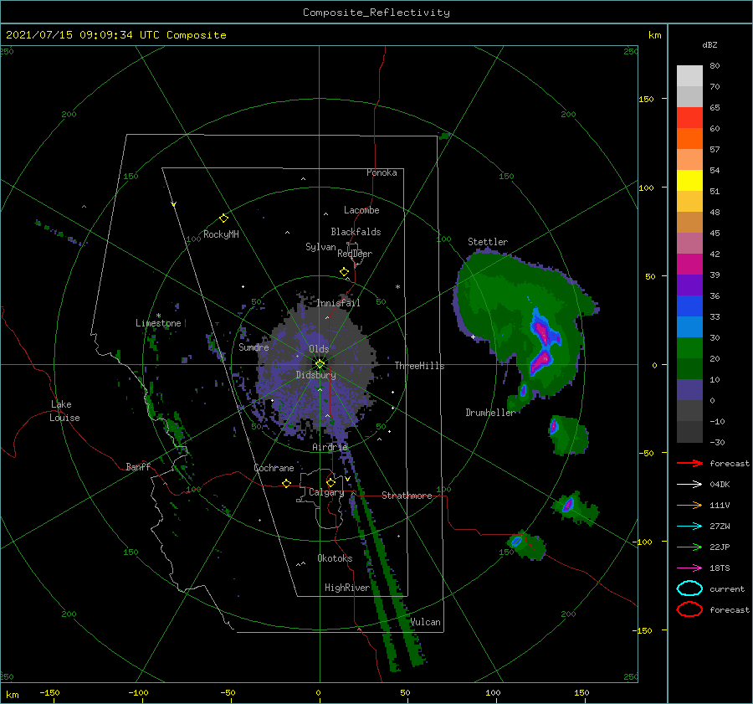Click the white 04DK arrow in legend
The image size is (753, 704).
tap(689, 484)
